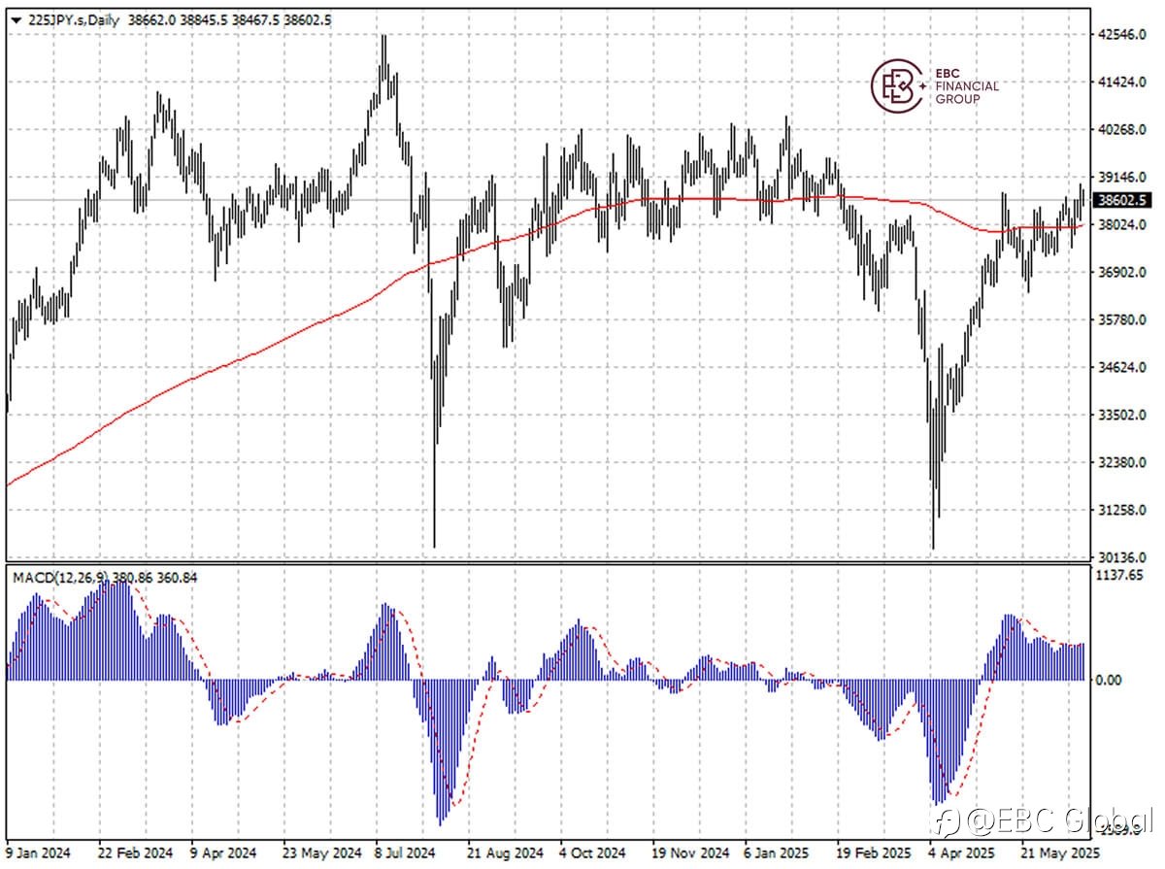Click the current price tag 38602.5
Viewport: 1165px width, 869px height.
pos(1123,200)
